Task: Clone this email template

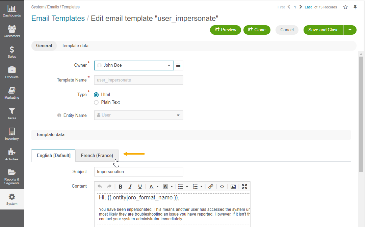Action: (257, 30)
